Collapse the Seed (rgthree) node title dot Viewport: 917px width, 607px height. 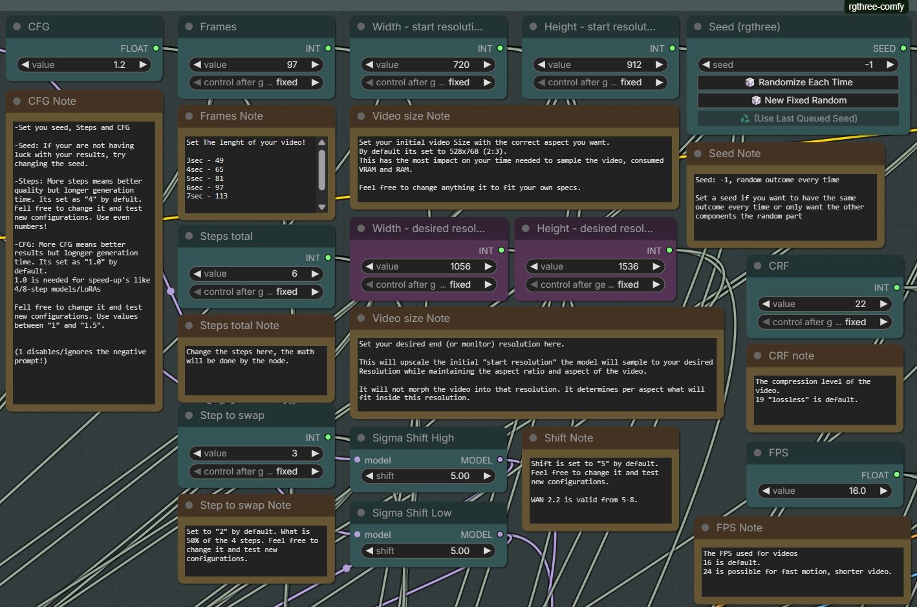698,27
